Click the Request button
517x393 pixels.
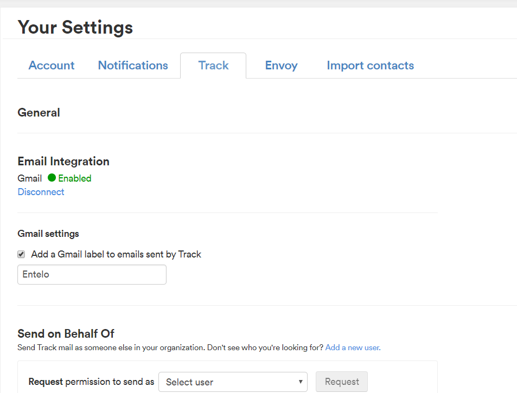pyautogui.click(x=342, y=382)
